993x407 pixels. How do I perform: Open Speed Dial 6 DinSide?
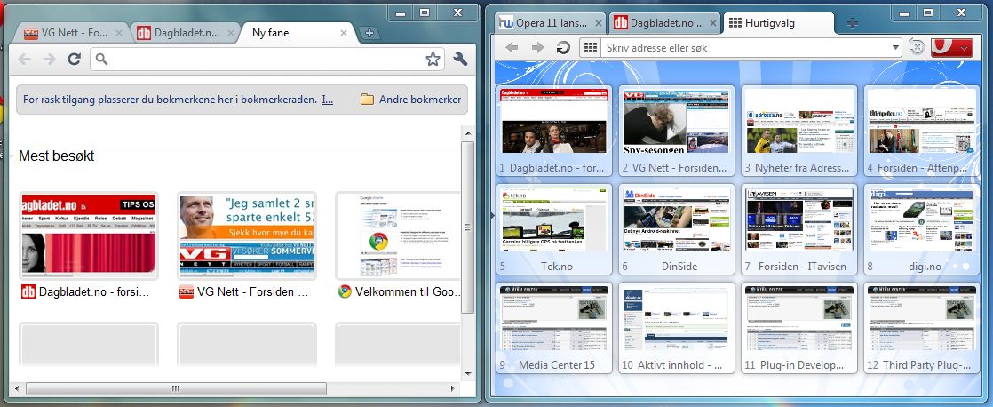tap(676, 229)
